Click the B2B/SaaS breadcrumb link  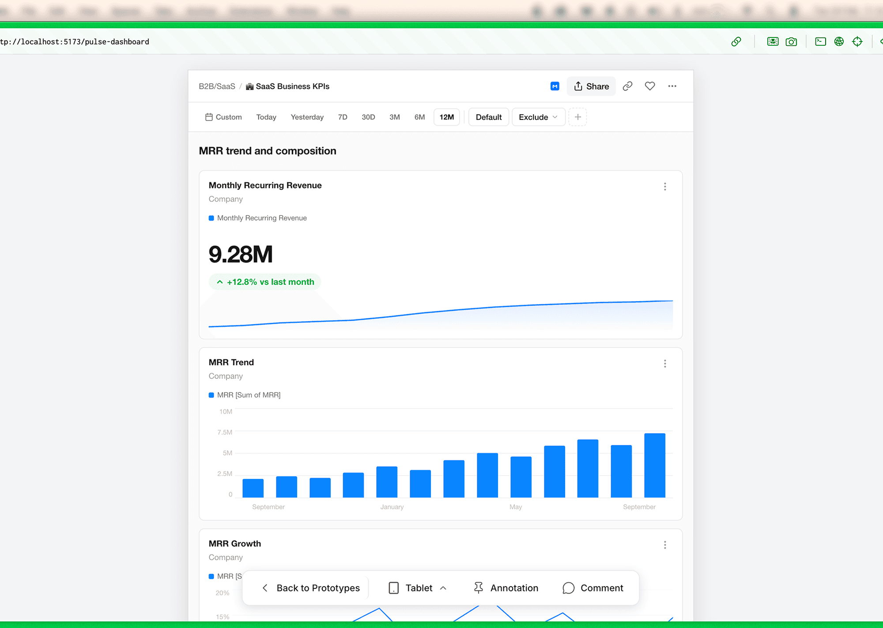pyautogui.click(x=217, y=86)
